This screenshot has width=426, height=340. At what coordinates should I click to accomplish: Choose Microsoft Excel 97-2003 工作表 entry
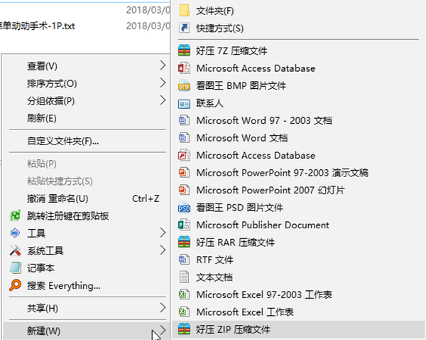point(264,294)
